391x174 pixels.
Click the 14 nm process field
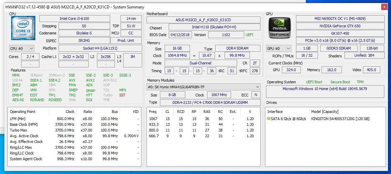(x=131, y=19)
